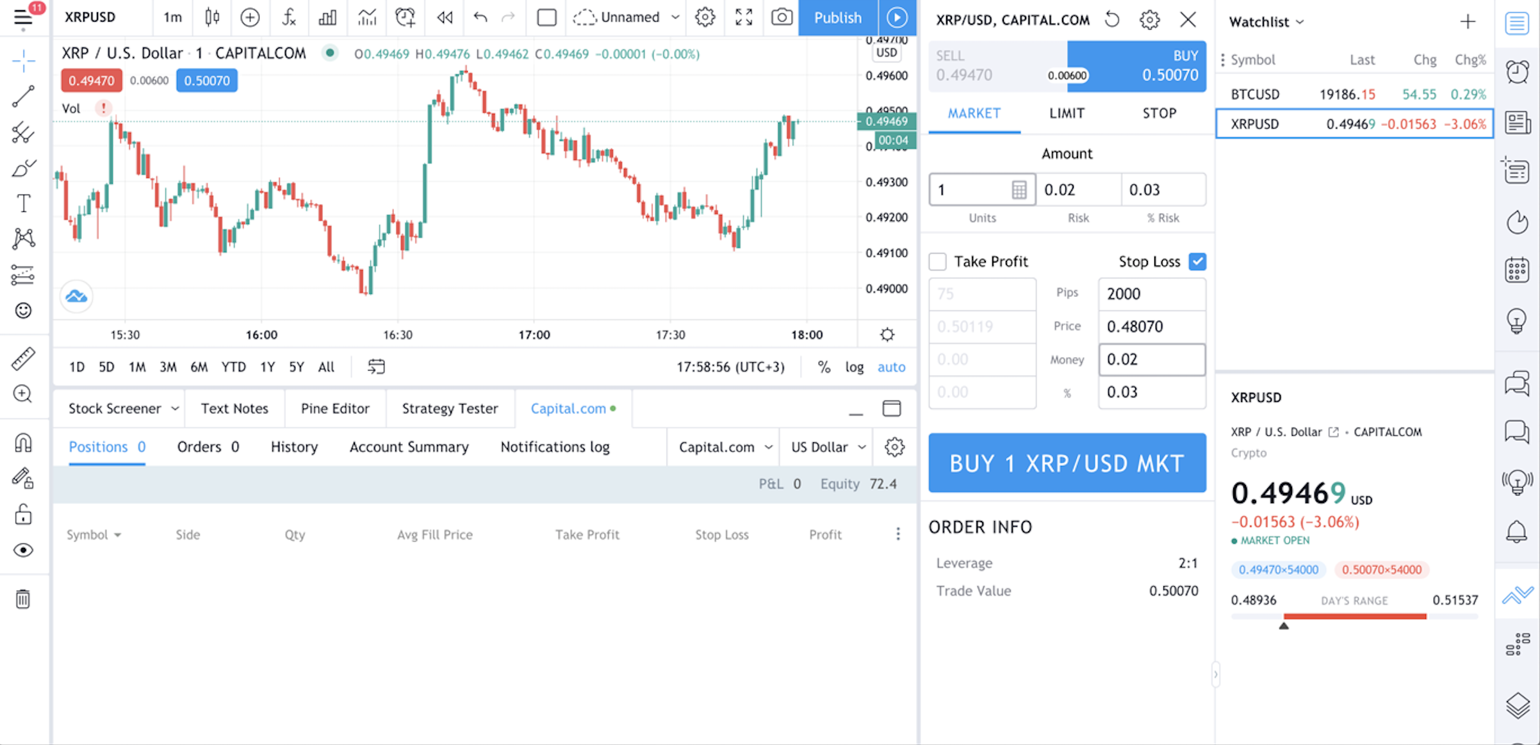
Task: Click the camera snapshot icon
Action: [x=781, y=17]
